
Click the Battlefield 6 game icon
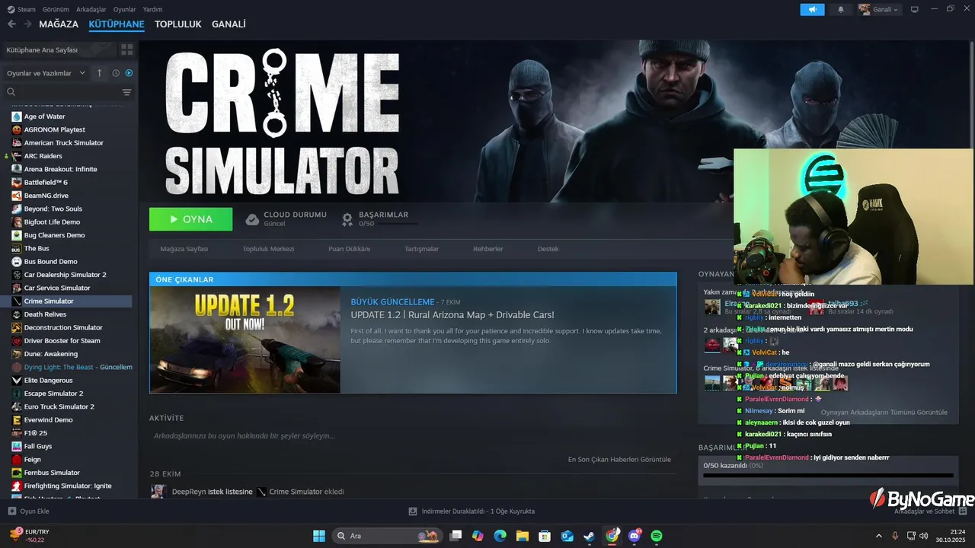17,183
